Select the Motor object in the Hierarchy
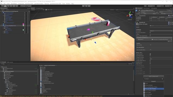Image resolution: width=173 pixels, height=97 pixels. pyautogui.click(x=7, y=33)
